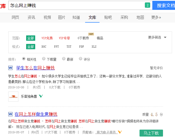175x140 pixels.
Task: Filter by VIP专享
Action: [64, 38]
